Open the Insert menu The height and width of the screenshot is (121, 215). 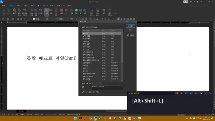[x=25, y=5]
